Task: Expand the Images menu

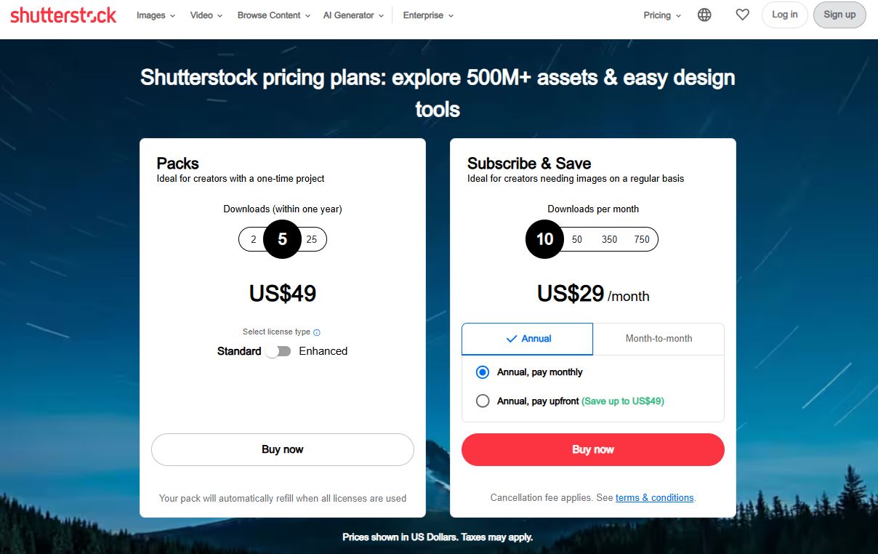Action: (156, 15)
